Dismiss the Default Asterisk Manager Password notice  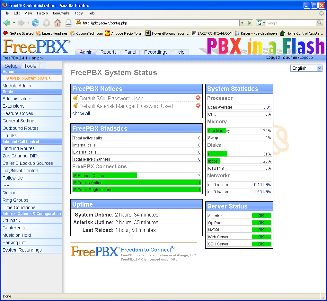tap(198, 106)
